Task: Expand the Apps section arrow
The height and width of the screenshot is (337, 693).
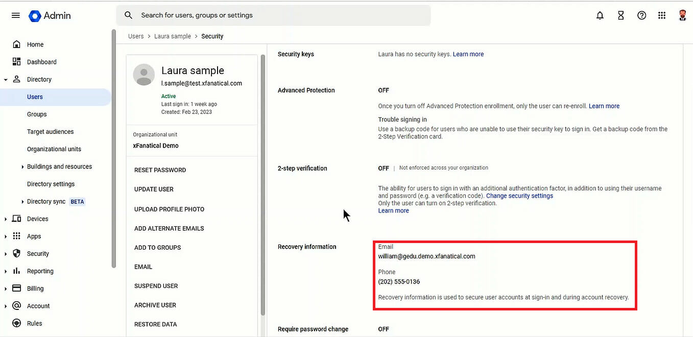Action: click(6, 236)
